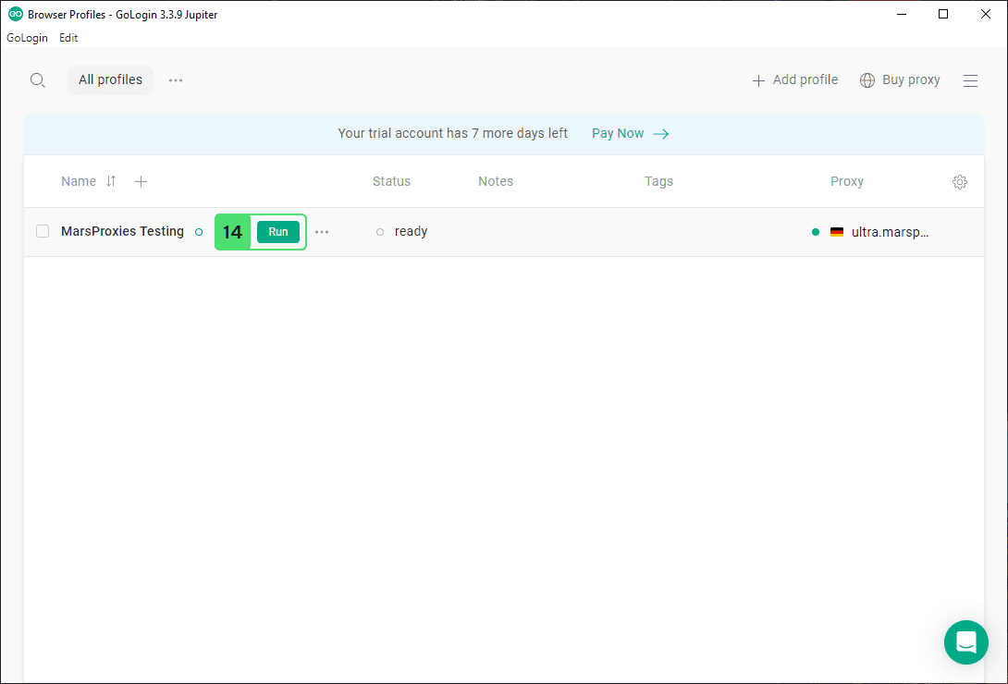Click the ultra.marsp proxy address

890,232
